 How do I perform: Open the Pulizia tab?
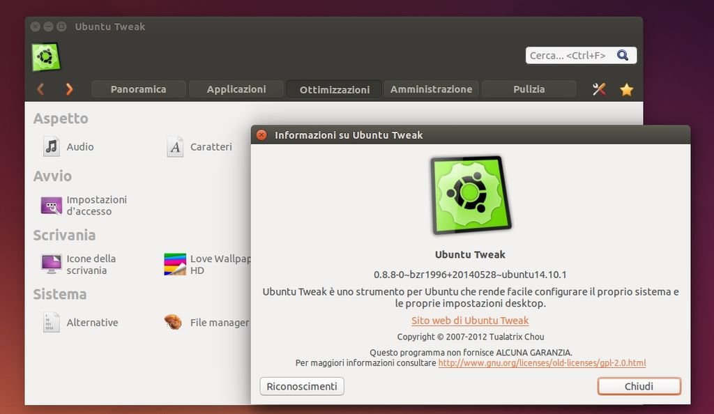click(529, 89)
